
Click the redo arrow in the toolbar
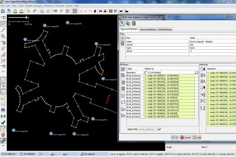point(35,11)
